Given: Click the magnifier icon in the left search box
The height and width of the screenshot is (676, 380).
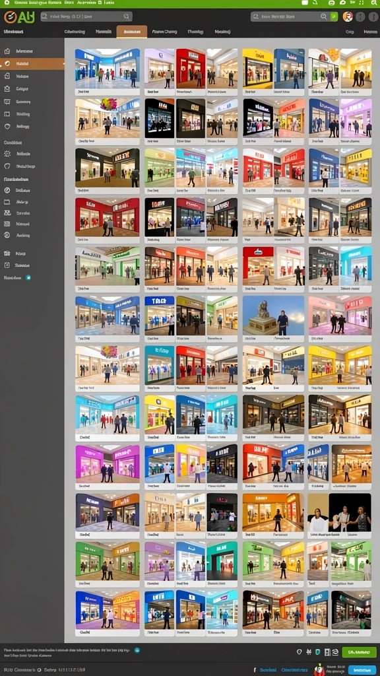Looking at the screenshot, I should (126, 17).
